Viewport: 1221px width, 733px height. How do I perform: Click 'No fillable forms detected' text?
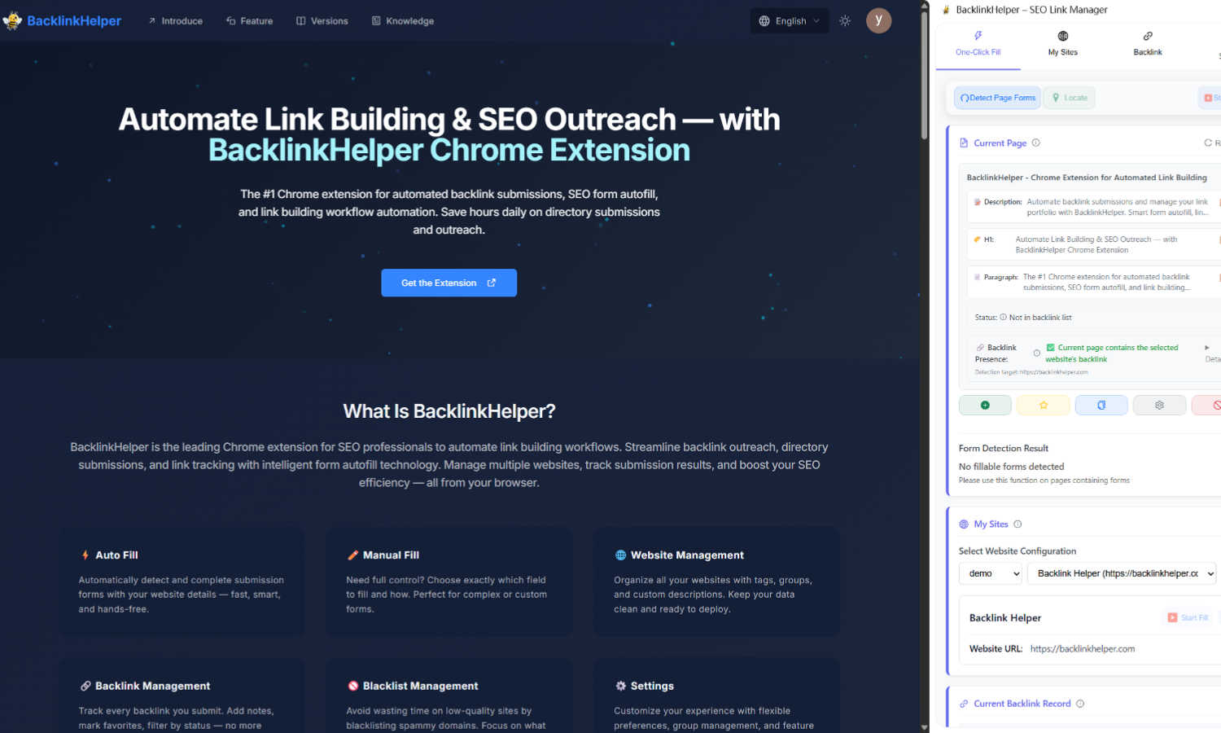click(x=1011, y=467)
